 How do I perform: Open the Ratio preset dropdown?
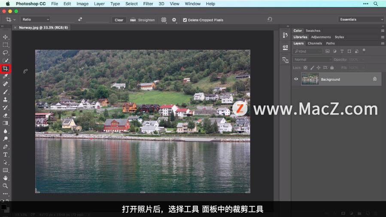point(35,19)
